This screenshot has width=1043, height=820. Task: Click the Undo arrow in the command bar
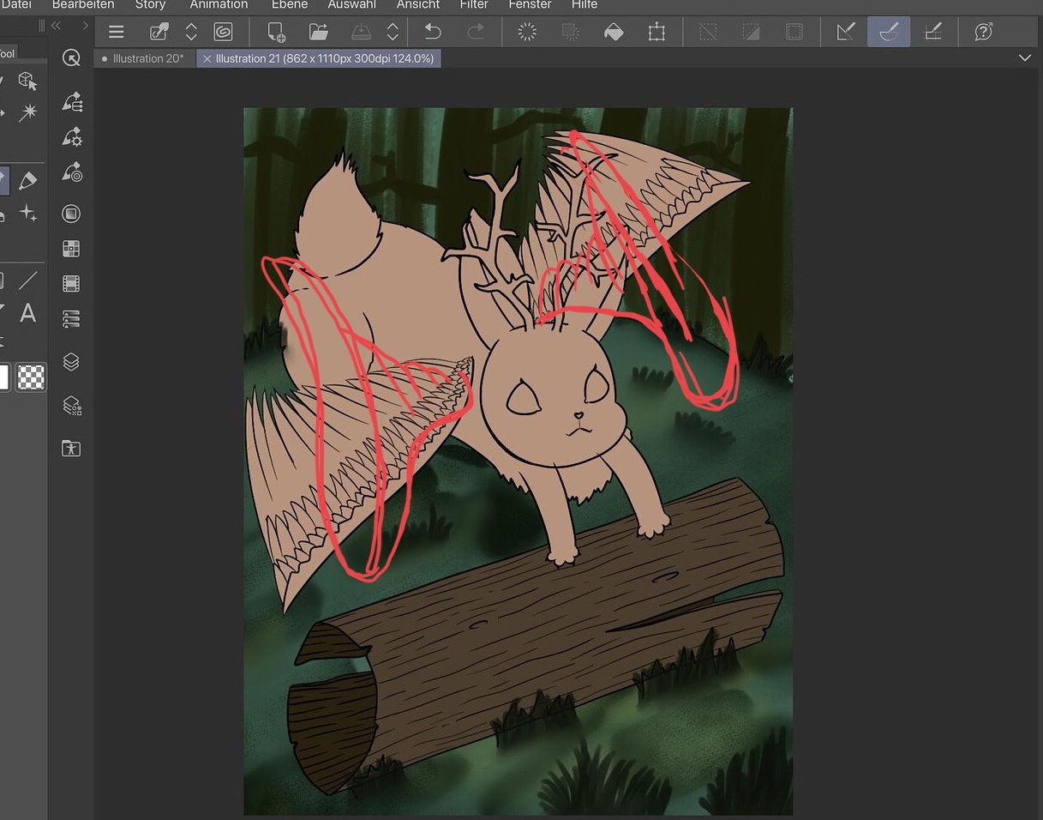(x=433, y=33)
